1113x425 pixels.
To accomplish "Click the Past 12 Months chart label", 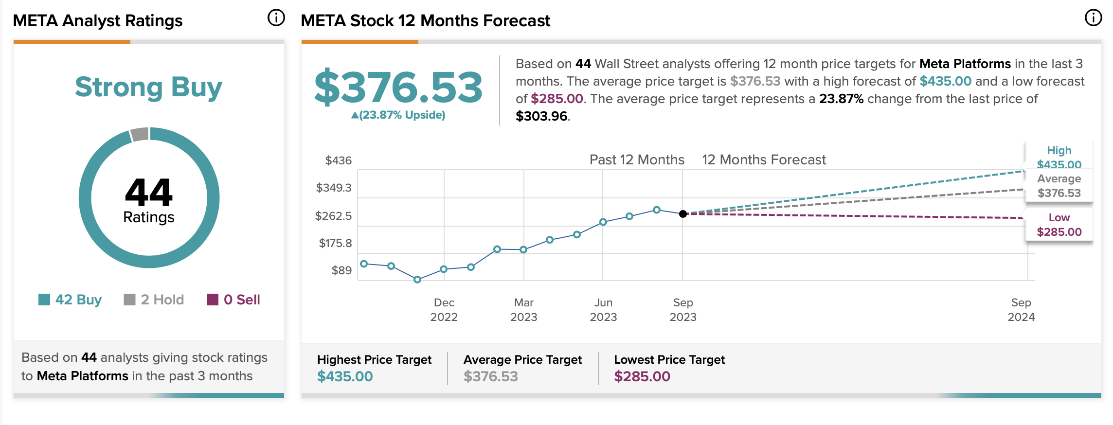I will pyautogui.click(x=637, y=159).
